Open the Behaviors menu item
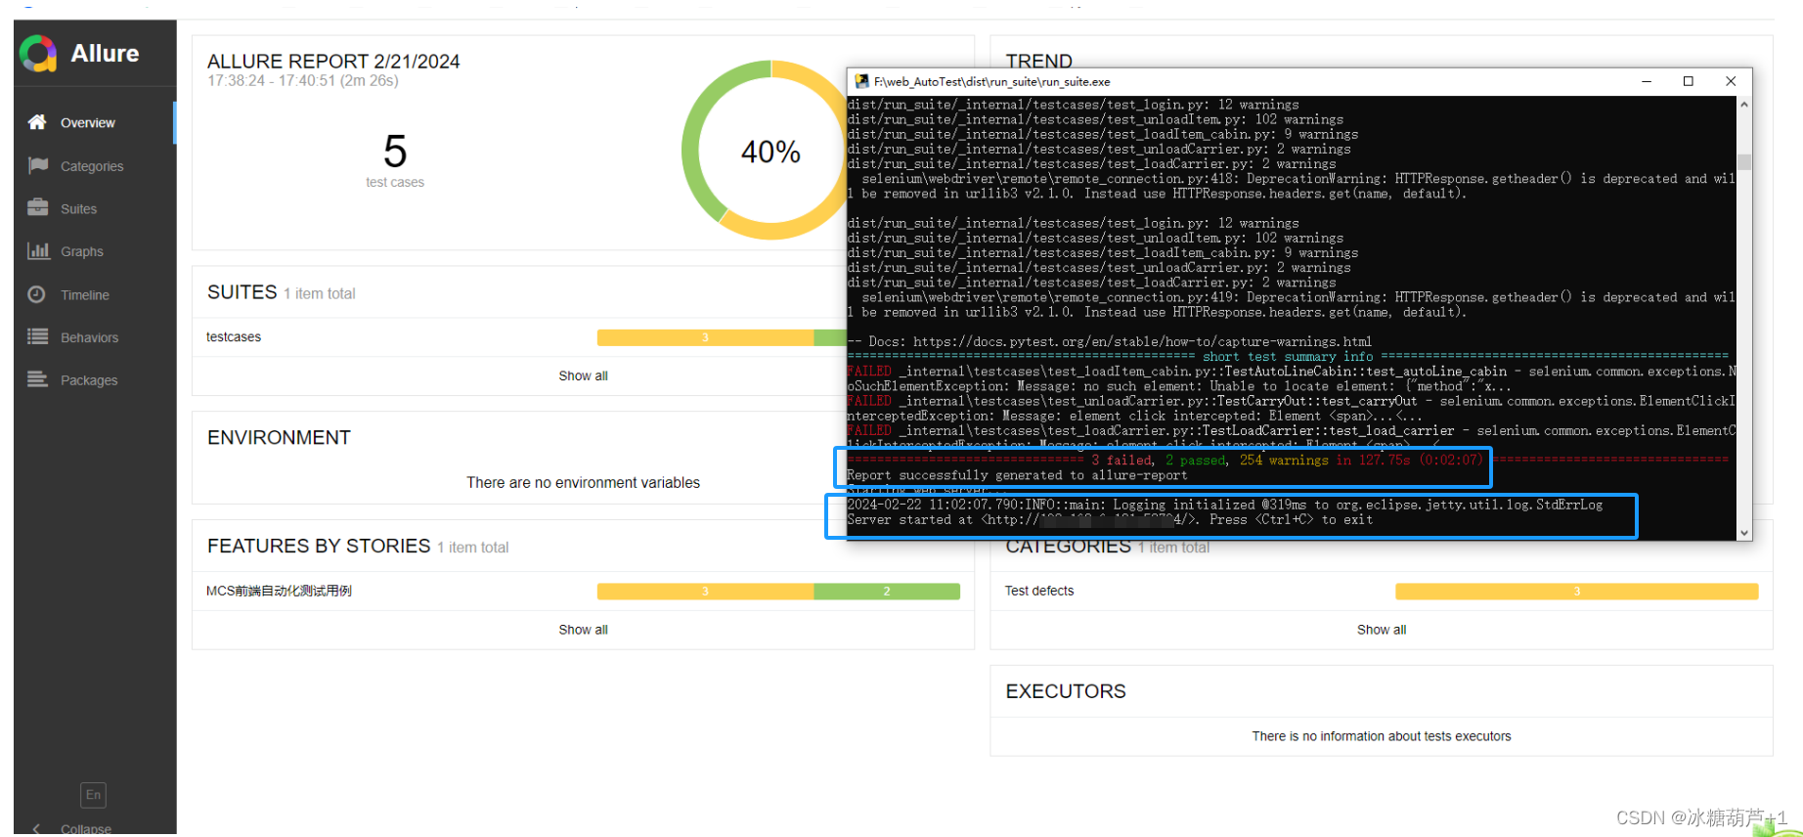The height and width of the screenshot is (837, 1803). point(95,337)
